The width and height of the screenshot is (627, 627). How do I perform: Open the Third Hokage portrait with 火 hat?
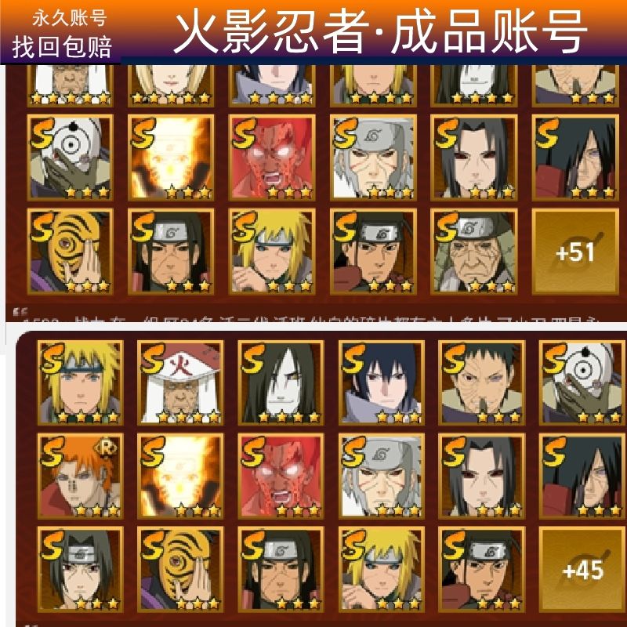pyautogui.click(x=180, y=382)
